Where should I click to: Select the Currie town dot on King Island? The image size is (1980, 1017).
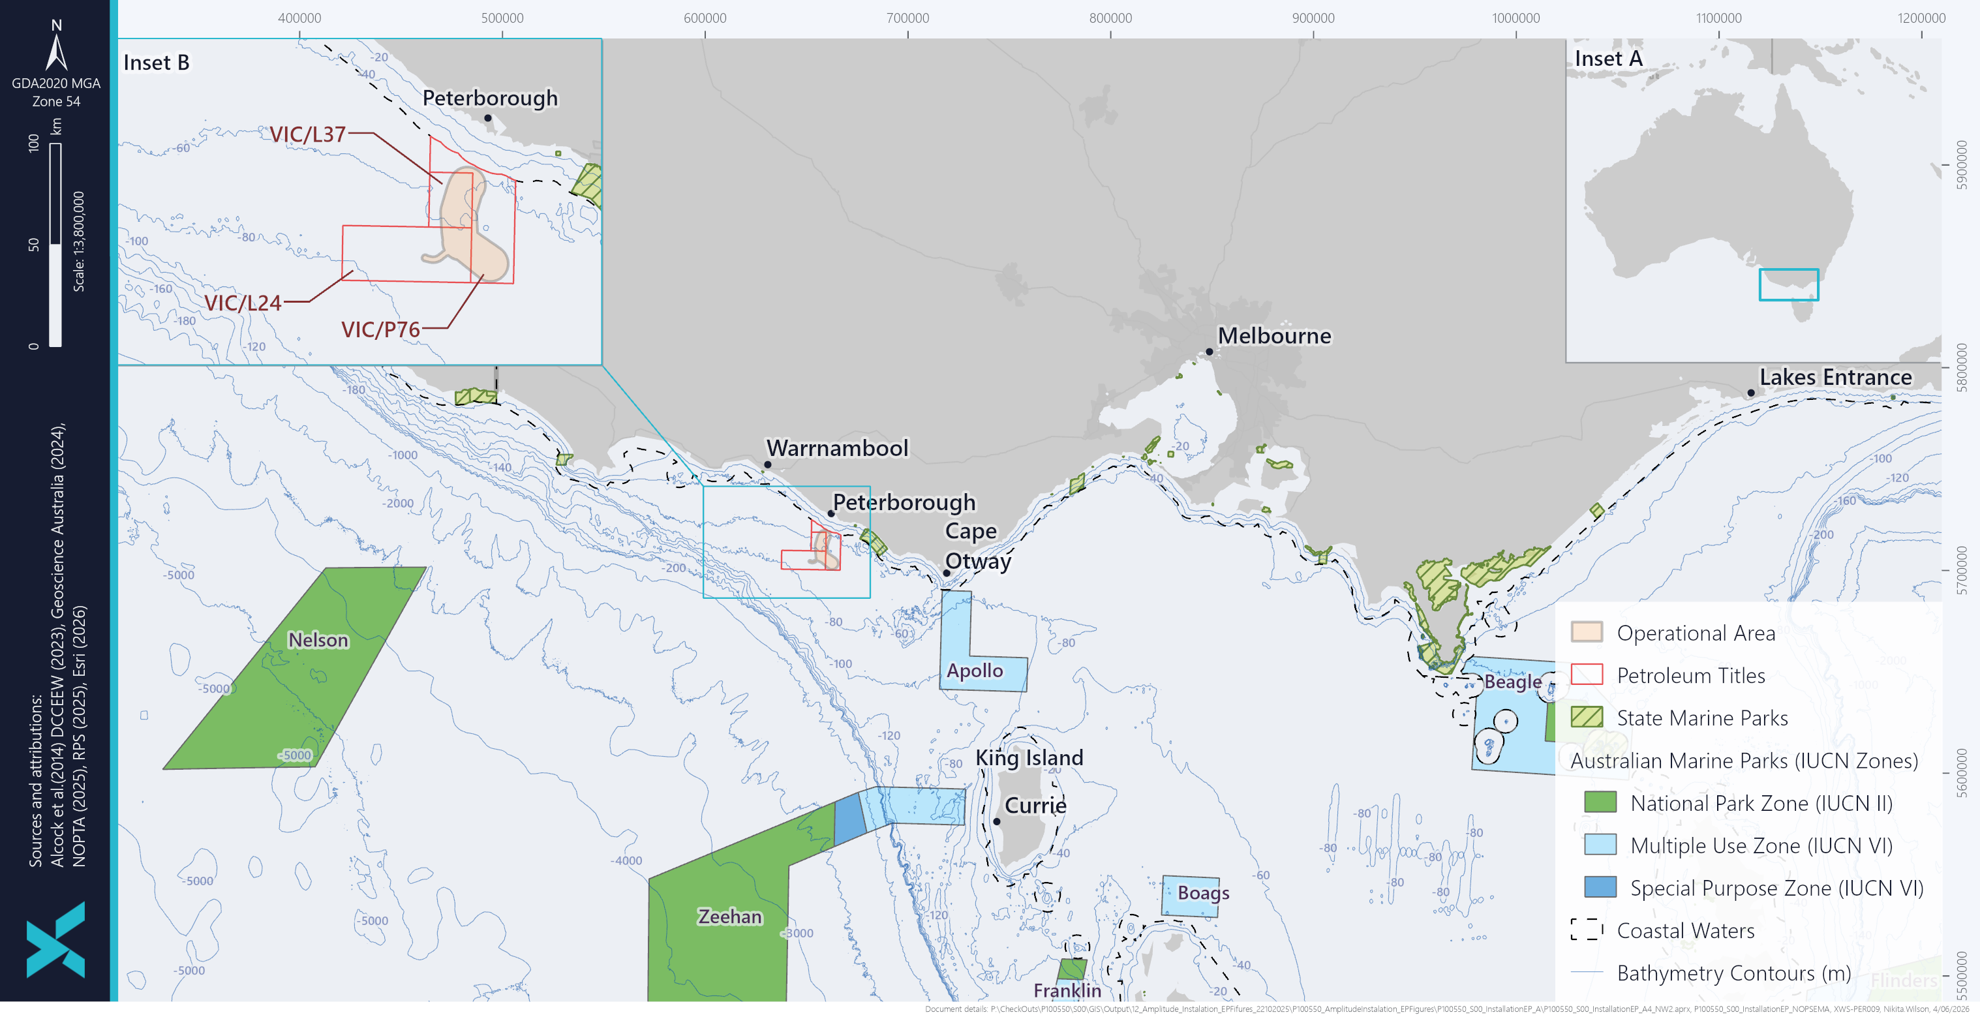tap(996, 821)
